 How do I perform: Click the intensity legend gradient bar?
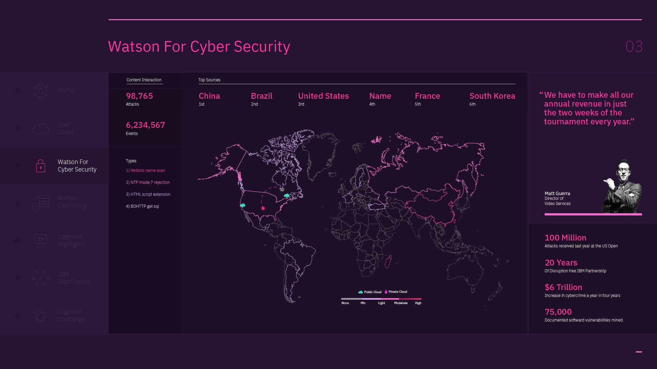pos(381,299)
